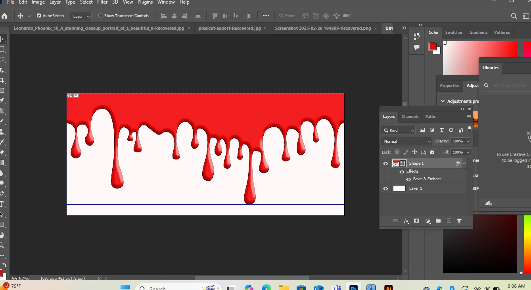Viewport: 531px width, 290px height.
Task: Hide Layer 1 visibility eye
Action: click(385, 188)
